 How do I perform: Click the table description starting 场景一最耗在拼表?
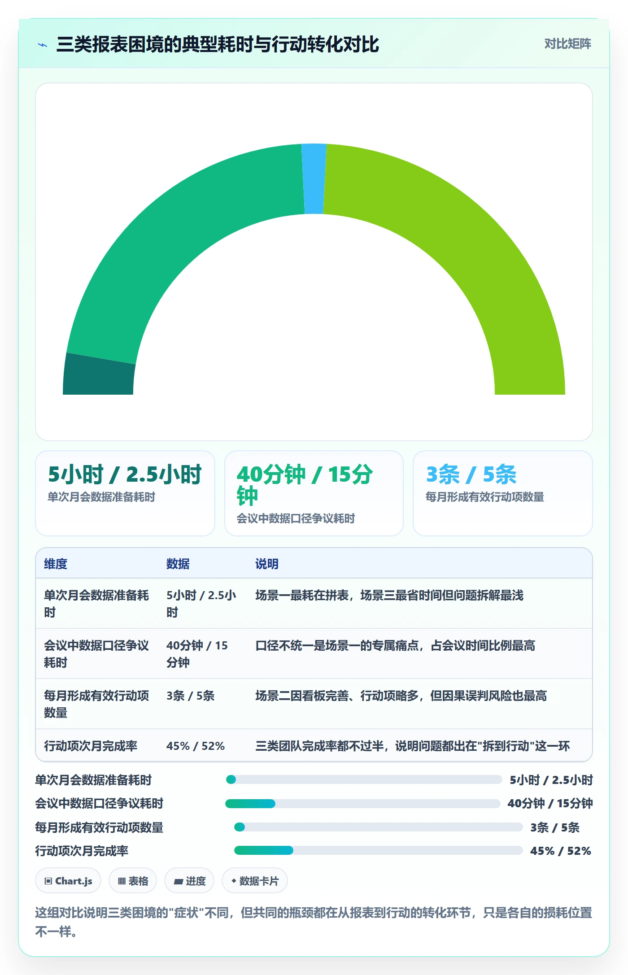coord(389,595)
